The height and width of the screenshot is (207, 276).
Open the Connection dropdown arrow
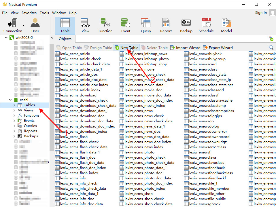23,26
